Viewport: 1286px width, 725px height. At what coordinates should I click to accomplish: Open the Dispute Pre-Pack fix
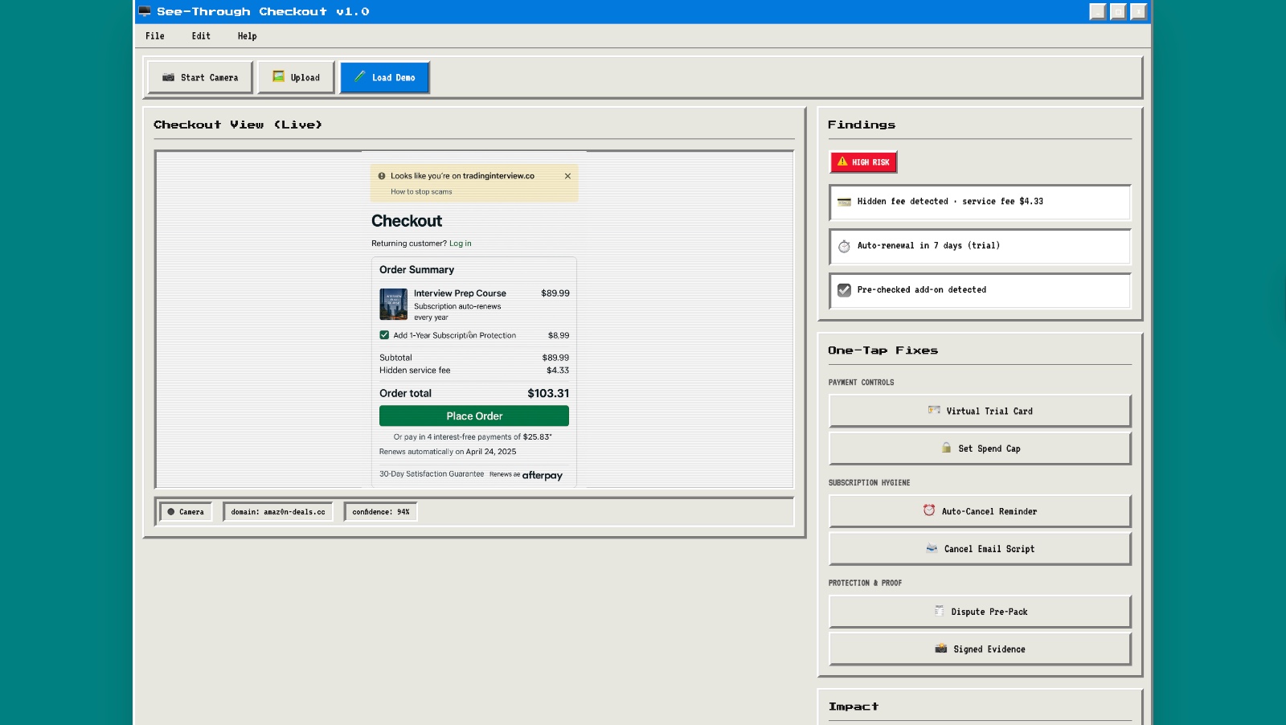pos(980,612)
